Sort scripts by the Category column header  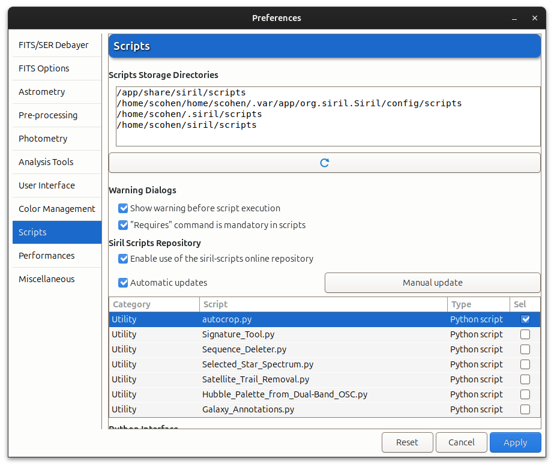(x=132, y=304)
